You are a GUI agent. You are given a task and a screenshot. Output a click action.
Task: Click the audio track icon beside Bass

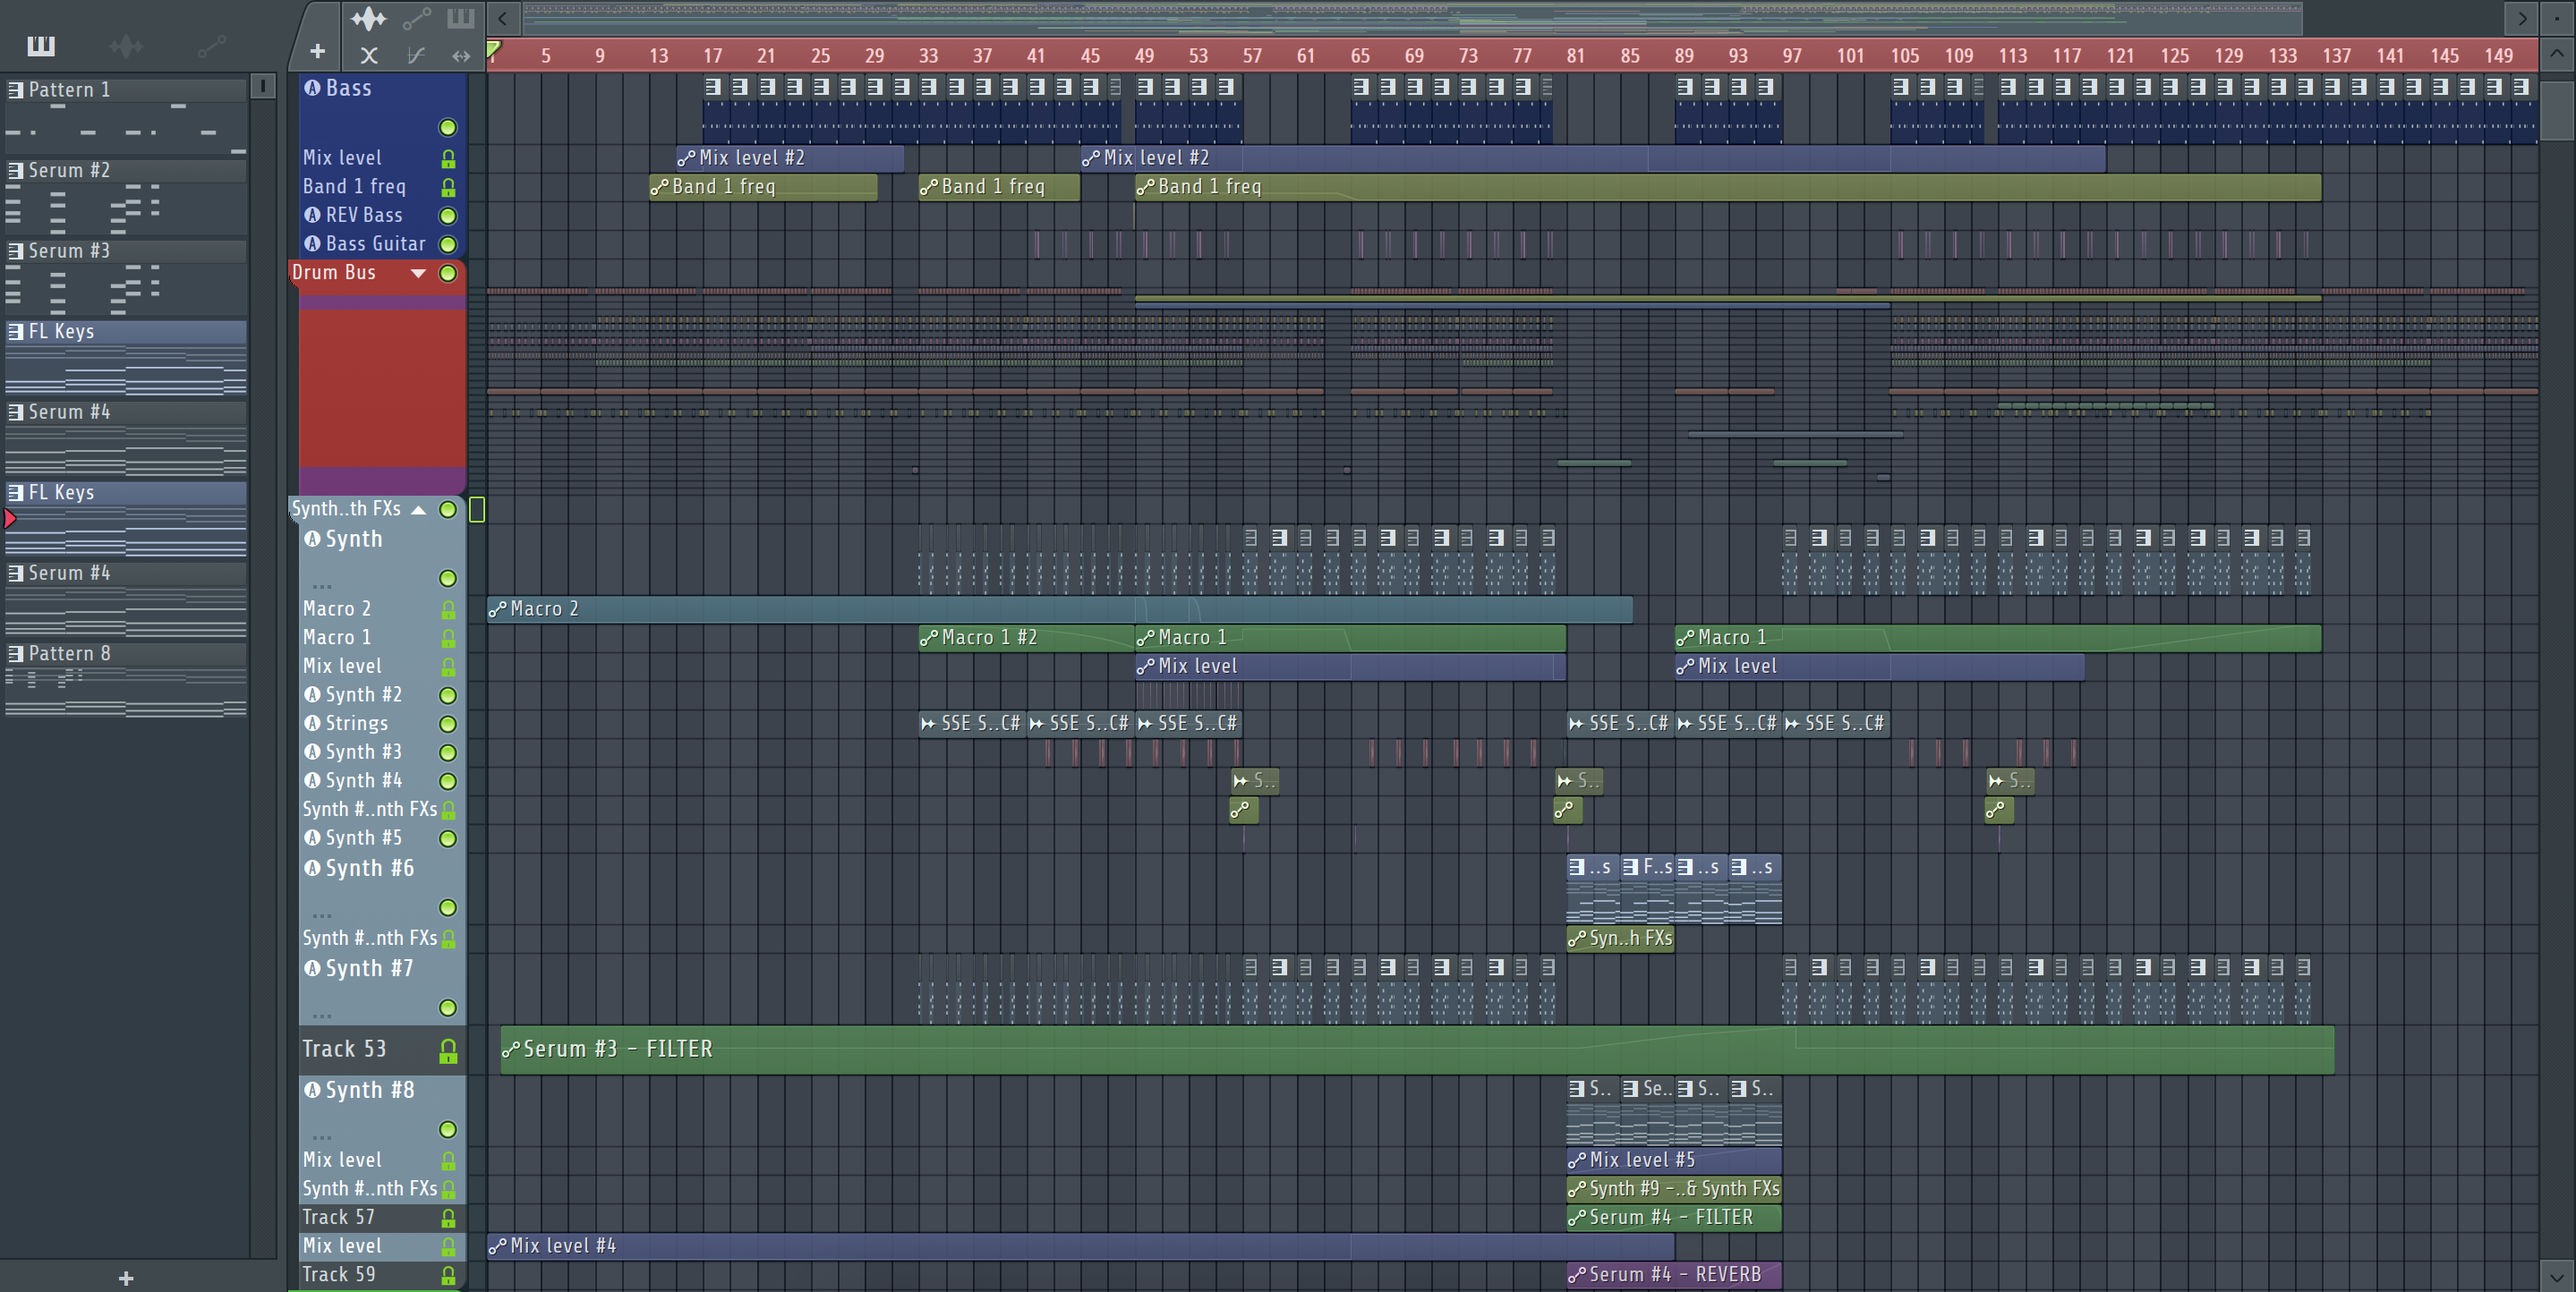(313, 88)
